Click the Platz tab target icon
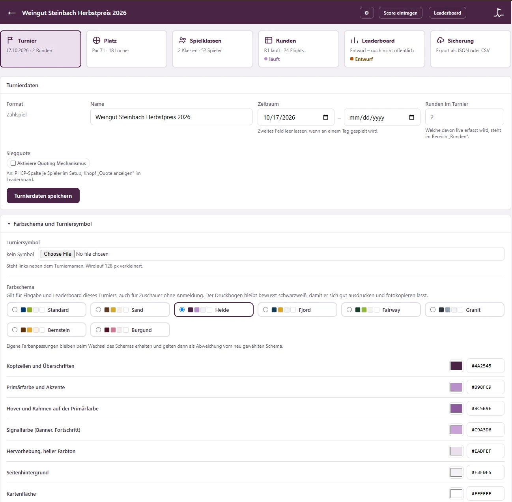Screen dimensions: 512x502 [x=97, y=40]
